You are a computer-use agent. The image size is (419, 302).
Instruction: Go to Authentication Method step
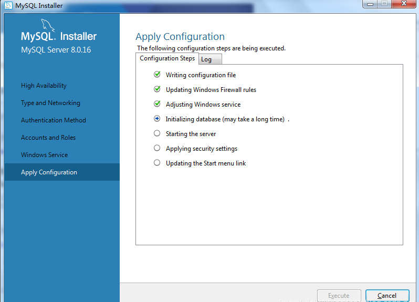coord(54,120)
